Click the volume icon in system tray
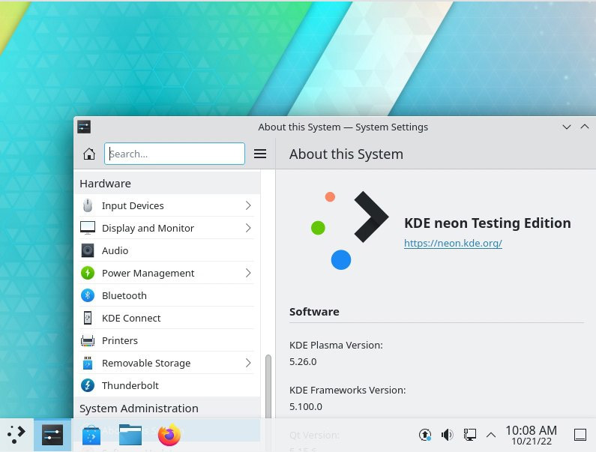 (448, 435)
